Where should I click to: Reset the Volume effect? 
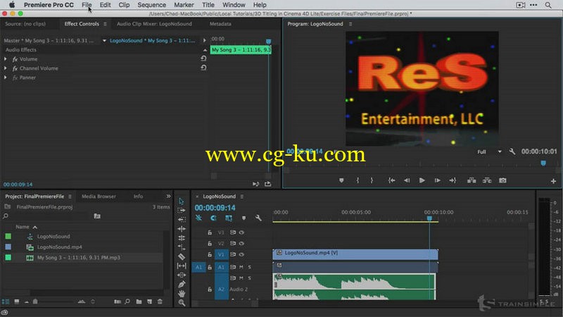tap(203, 58)
